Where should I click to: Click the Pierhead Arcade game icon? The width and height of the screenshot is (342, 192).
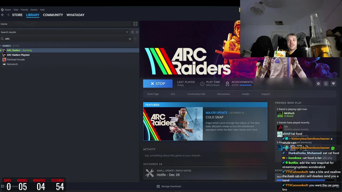(4, 59)
